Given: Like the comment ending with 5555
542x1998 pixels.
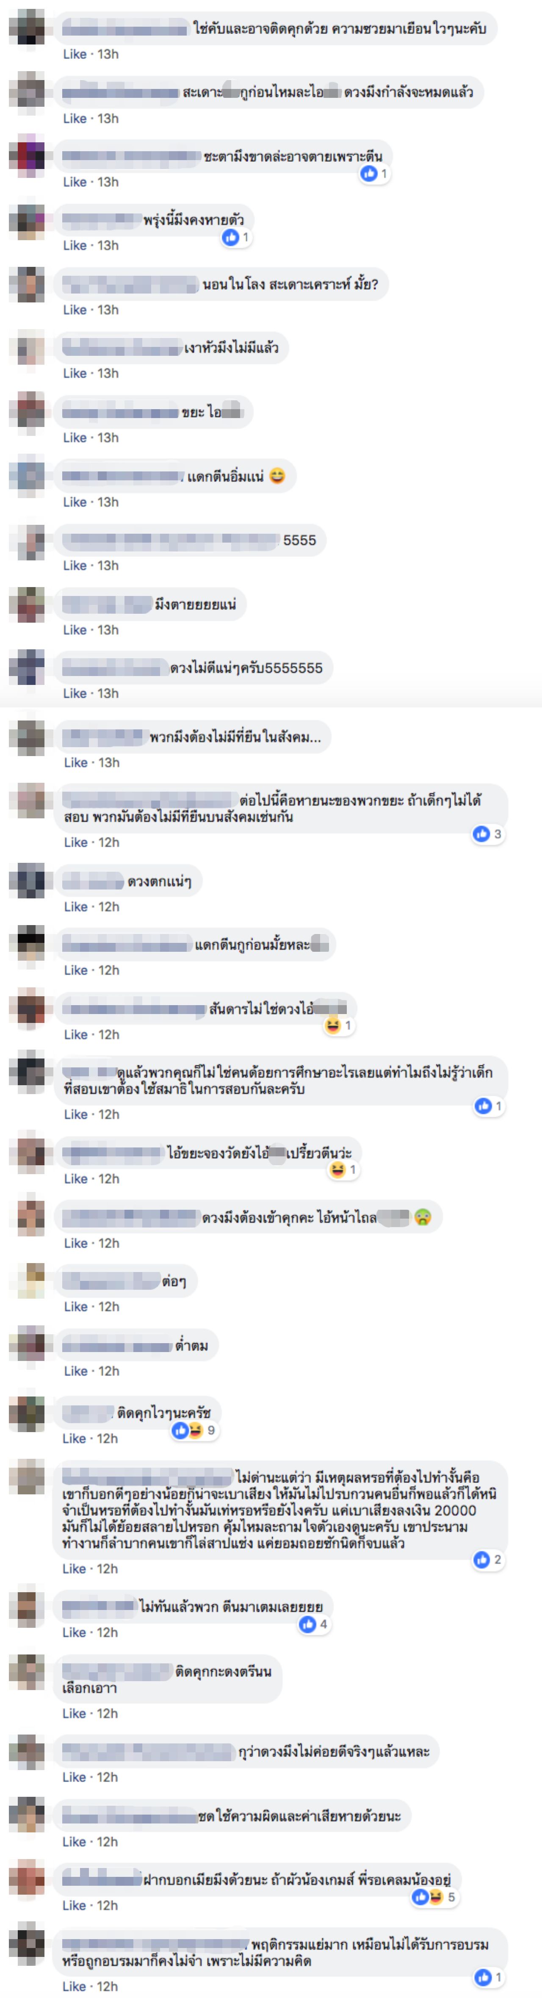Looking at the screenshot, I should 75,565.
